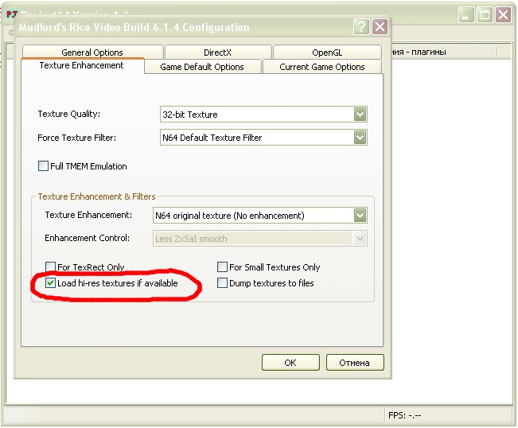Uncheck Load hi-res textures if available
This screenshot has width=518, height=428.
pyautogui.click(x=51, y=283)
